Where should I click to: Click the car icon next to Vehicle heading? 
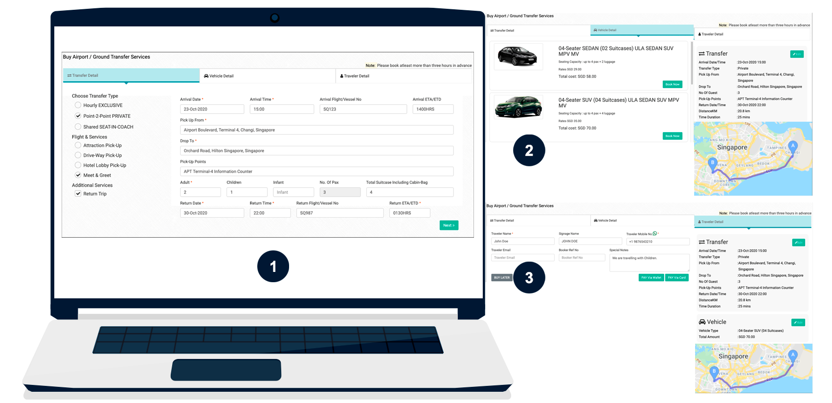point(702,322)
